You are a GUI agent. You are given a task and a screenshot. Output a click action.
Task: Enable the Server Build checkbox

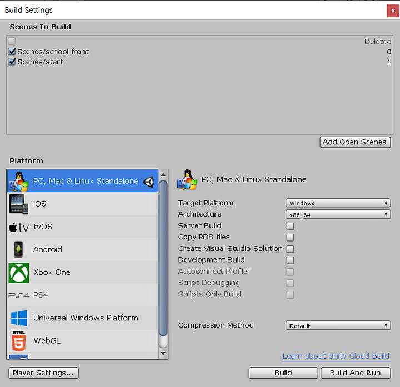290,226
